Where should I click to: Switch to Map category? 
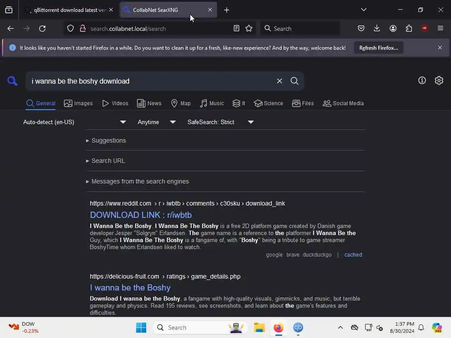click(181, 103)
